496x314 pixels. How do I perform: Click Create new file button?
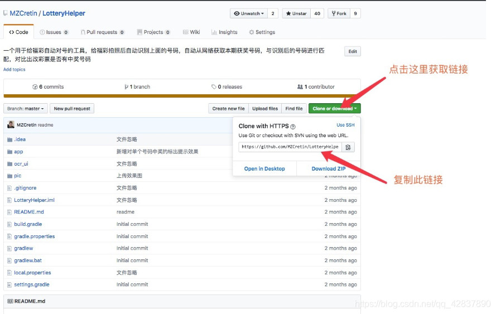[x=228, y=109]
